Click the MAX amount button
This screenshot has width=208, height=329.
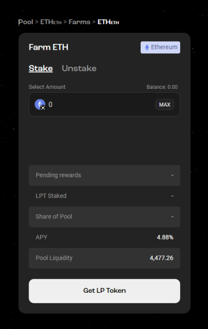coord(165,105)
